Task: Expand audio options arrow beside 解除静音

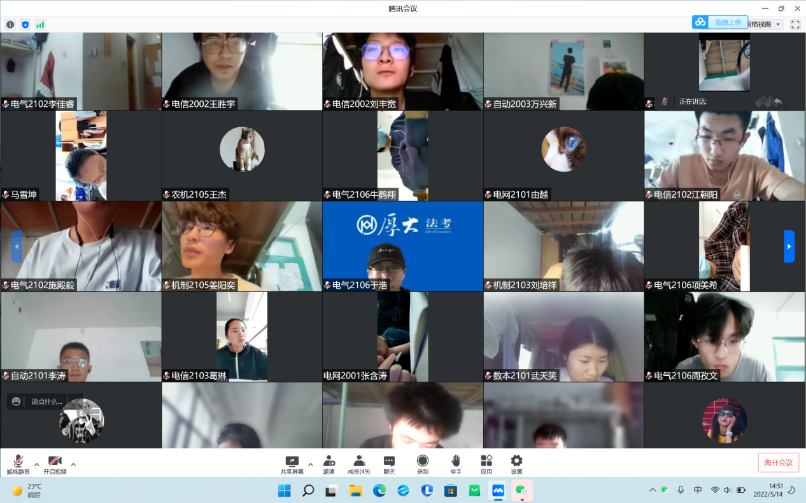Action: [x=36, y=464]
